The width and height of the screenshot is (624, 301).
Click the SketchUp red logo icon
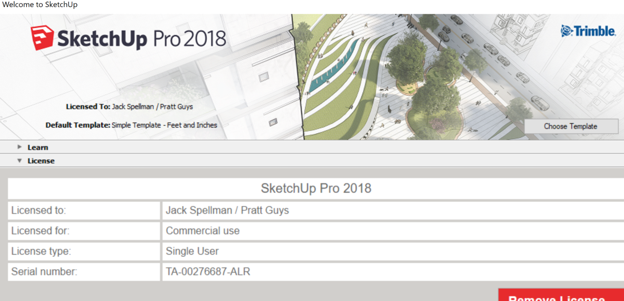click(42, 37)
